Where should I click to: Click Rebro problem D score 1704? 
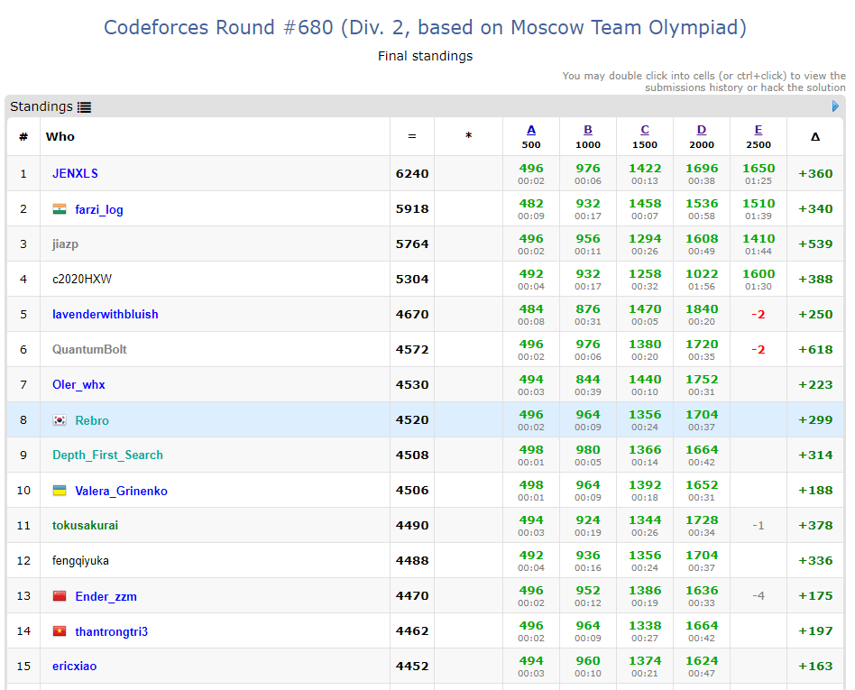(x=702, y=415)
